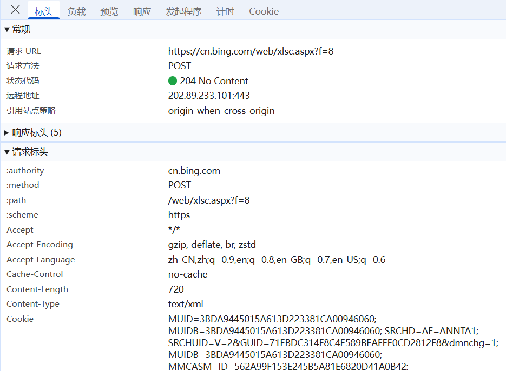Select the first MUID= cookie line
506x371 pixels.
(x=272, y=319)
